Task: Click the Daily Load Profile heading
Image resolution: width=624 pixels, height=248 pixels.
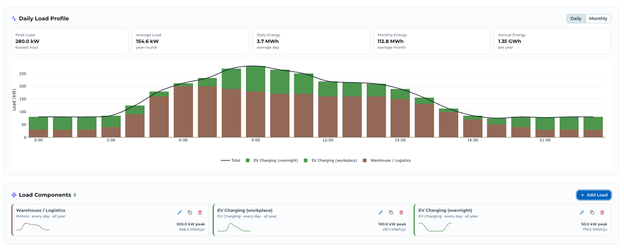Action: click(44, 19)
